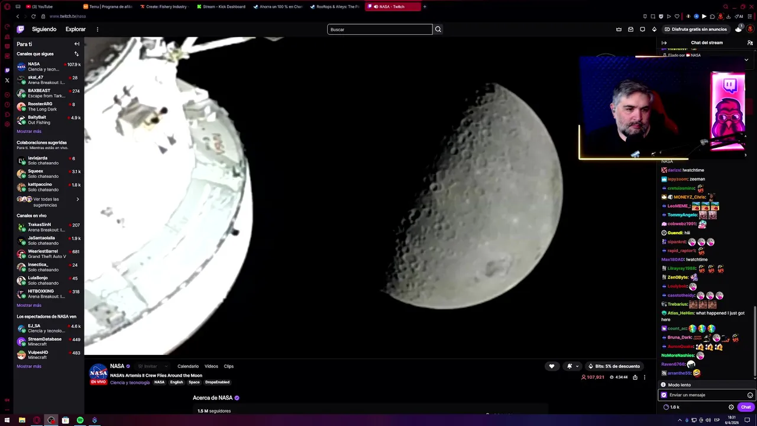Open the whispers speech bubble icon

(642, 29)
